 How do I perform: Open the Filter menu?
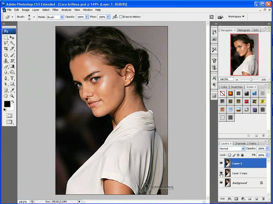tap(56, 10)
